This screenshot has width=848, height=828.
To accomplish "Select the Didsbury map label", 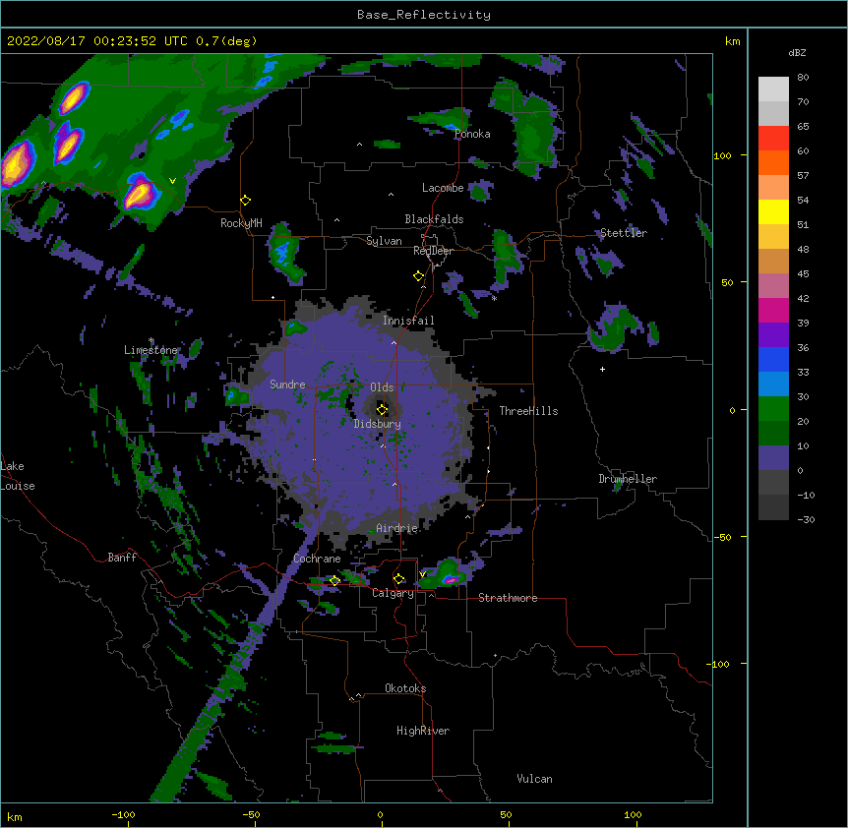I will click(x=378, y=424).
